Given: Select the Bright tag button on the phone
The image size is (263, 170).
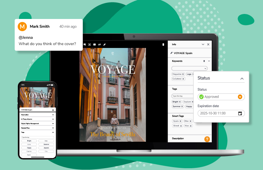Looking at the screenshot, I should tap(29, 141).
